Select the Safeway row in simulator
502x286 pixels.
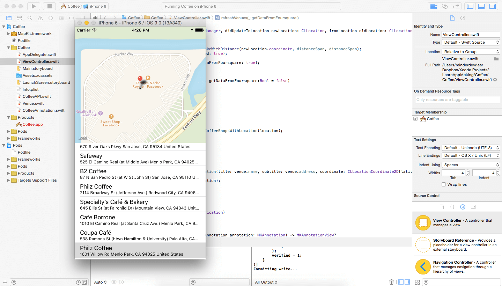[x=140, y=158]
